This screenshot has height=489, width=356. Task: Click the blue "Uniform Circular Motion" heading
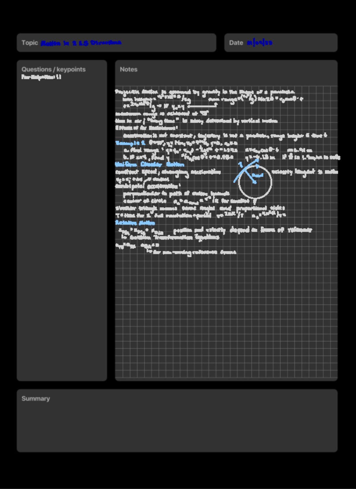coord(150,164)
